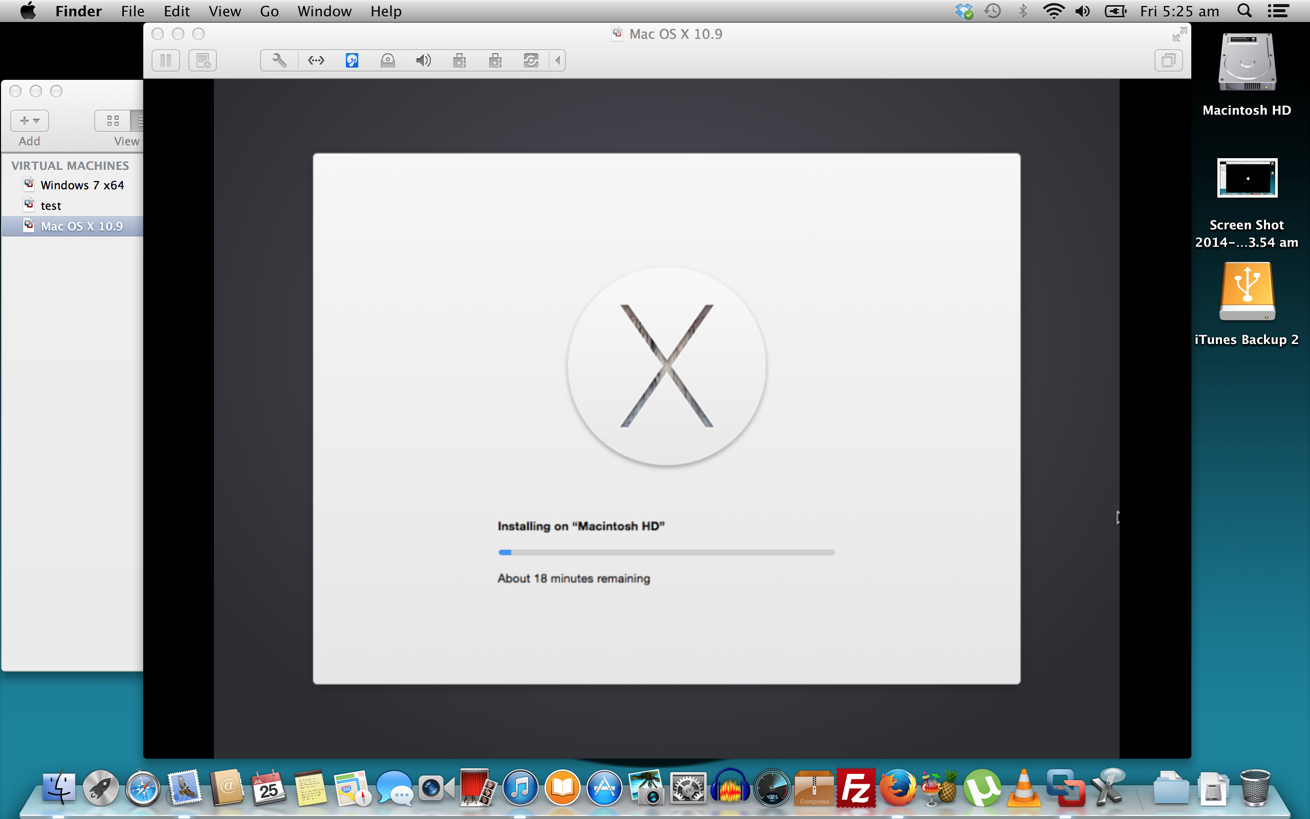Open Photo Booth from the Dock
This screenshot has height=819, width=1310.
(x=478, y=788)
